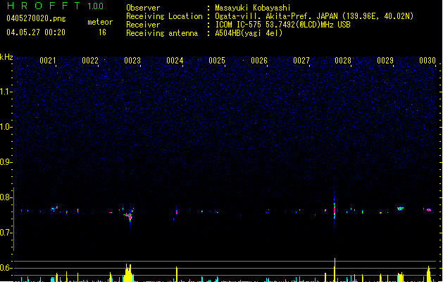Click the 1.1 kHz axis label
The width and height of the screenshot is (443, 282).
(6, 92)
